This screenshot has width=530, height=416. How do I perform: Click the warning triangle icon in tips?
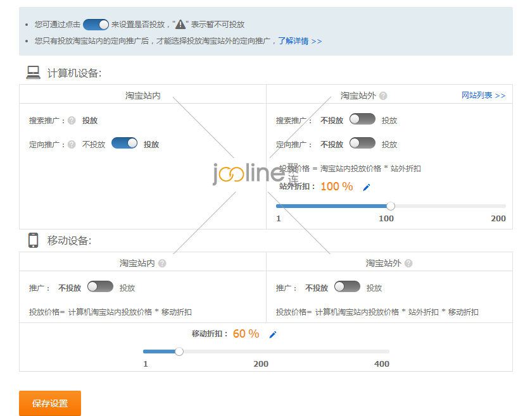coord(180,24)
